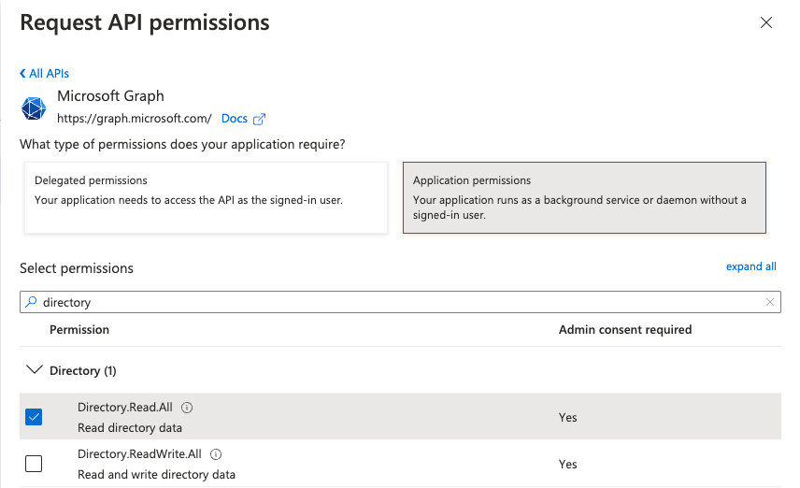
Task: Clear the directory search text
Action: 770,302
